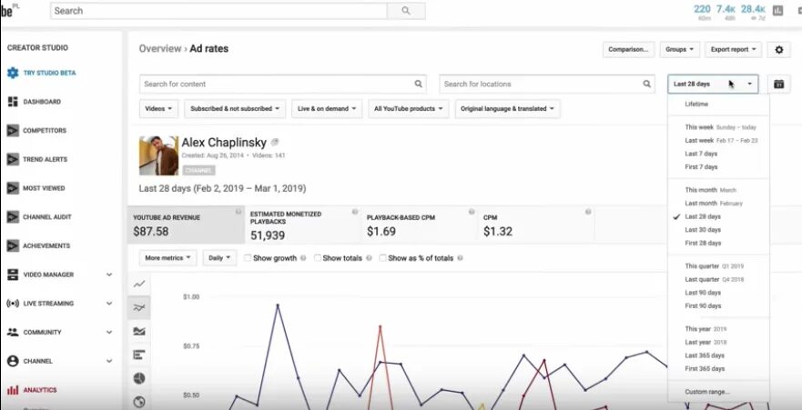Select the interactive map chart icon
This screenshot has height=410, width=802.
pos(139,402)
